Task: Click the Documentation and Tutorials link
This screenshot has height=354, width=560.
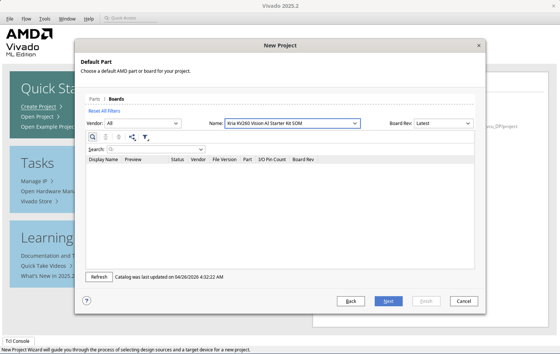Action: click(48, 256)
